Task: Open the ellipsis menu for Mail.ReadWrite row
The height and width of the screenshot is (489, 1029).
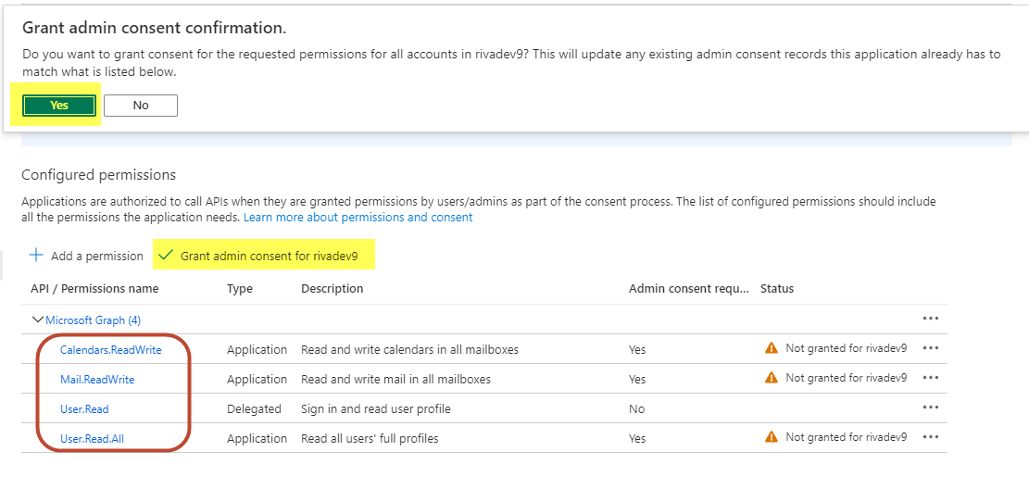Action: (930, 378)
